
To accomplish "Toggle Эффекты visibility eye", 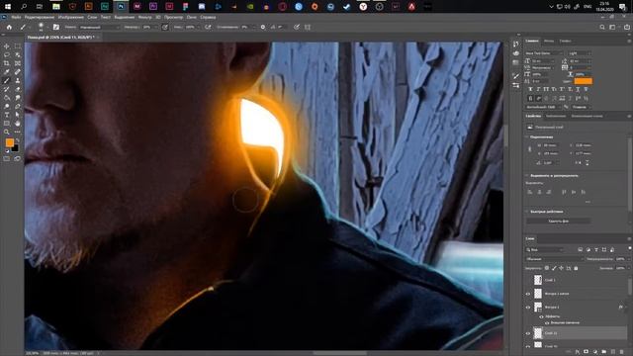I will click(x=541, y=316).
